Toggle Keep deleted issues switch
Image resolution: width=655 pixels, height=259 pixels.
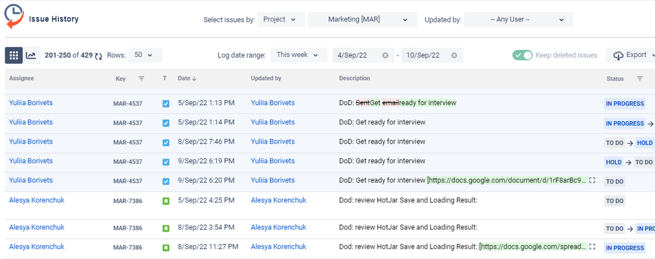click(x=522, y=55)
